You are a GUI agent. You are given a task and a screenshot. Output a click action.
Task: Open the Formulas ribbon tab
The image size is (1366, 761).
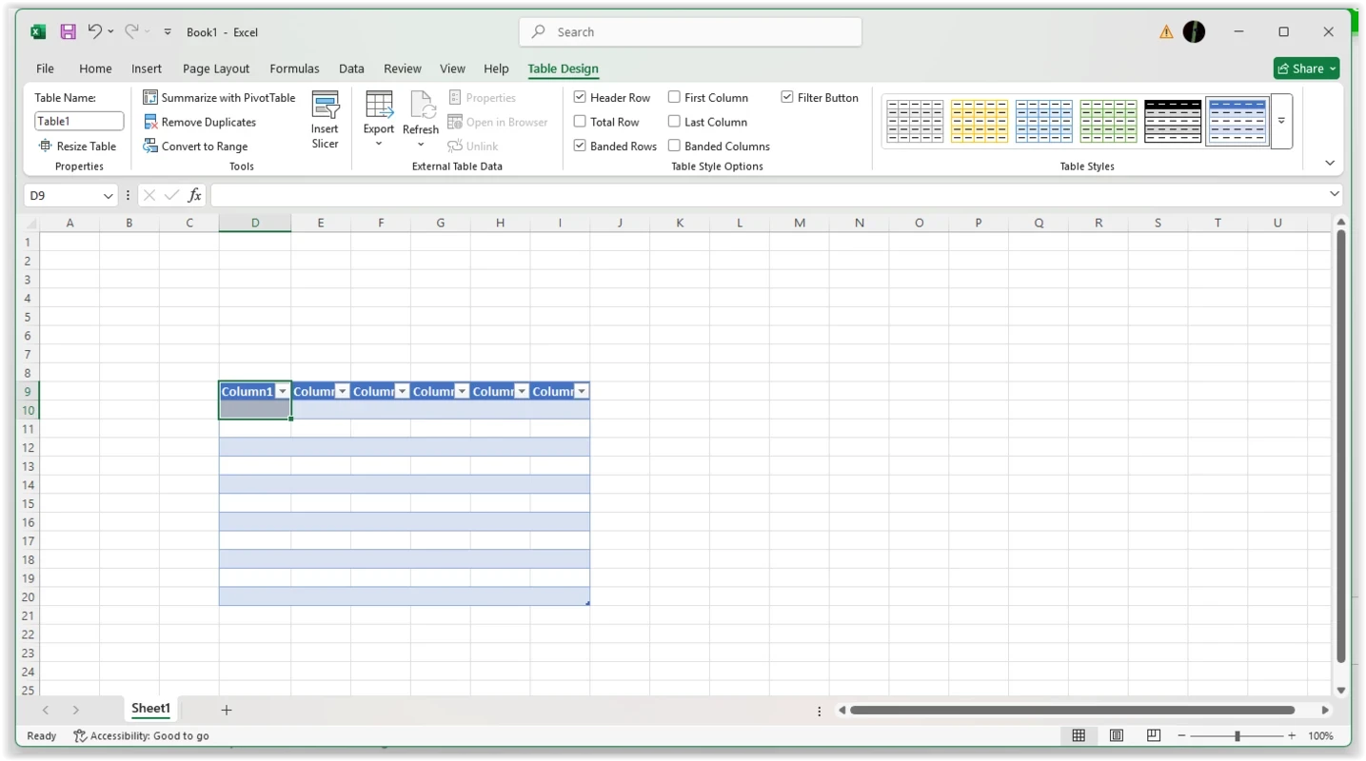tap(294, 68)
